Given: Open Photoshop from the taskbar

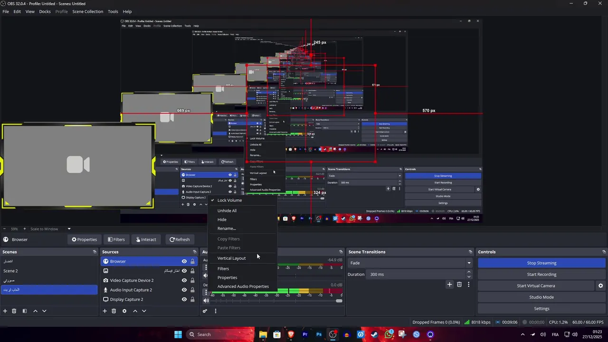Looking at the screenshot, I should pos(319,334).
